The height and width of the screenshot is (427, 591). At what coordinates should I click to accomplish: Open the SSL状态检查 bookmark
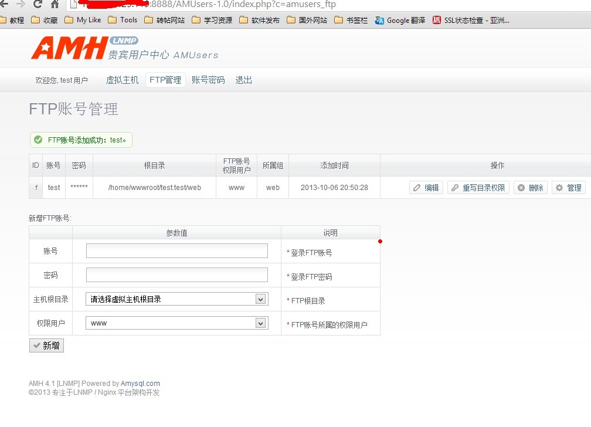coord(471,20)
